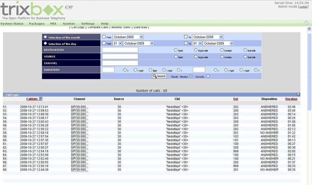The image size is (312, 185).
Task: Click the sort icon next to Calldate
Action: (41, 99)
